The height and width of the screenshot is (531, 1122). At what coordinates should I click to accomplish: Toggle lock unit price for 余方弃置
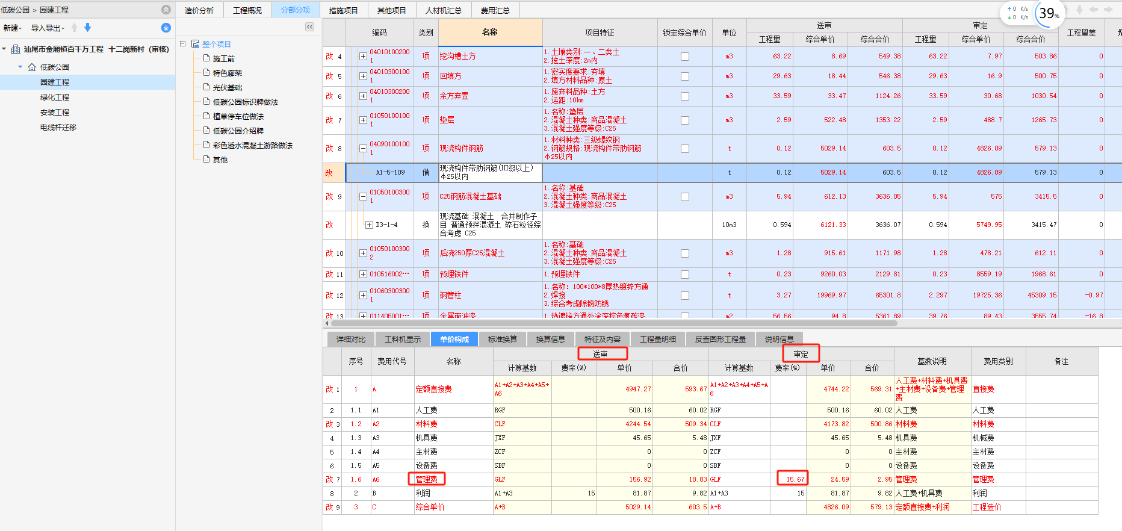point(685,96)
